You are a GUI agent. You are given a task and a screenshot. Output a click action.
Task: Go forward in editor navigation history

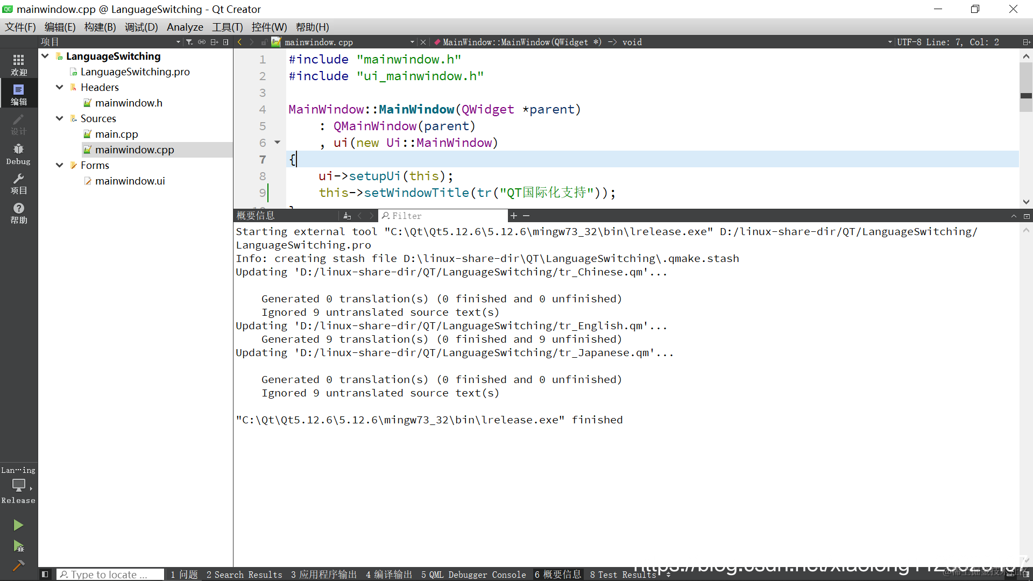[251, 42]
